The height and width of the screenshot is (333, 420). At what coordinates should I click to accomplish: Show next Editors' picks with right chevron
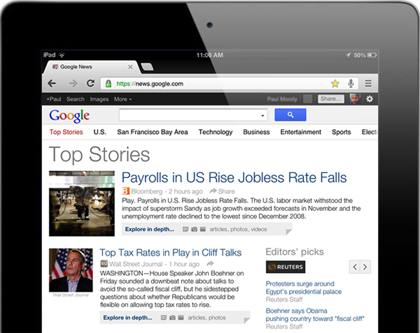coord(365,267)
